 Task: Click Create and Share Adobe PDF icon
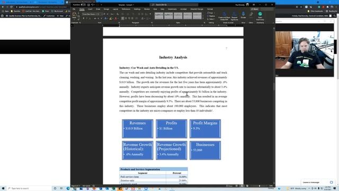click(x=224, y=16)
